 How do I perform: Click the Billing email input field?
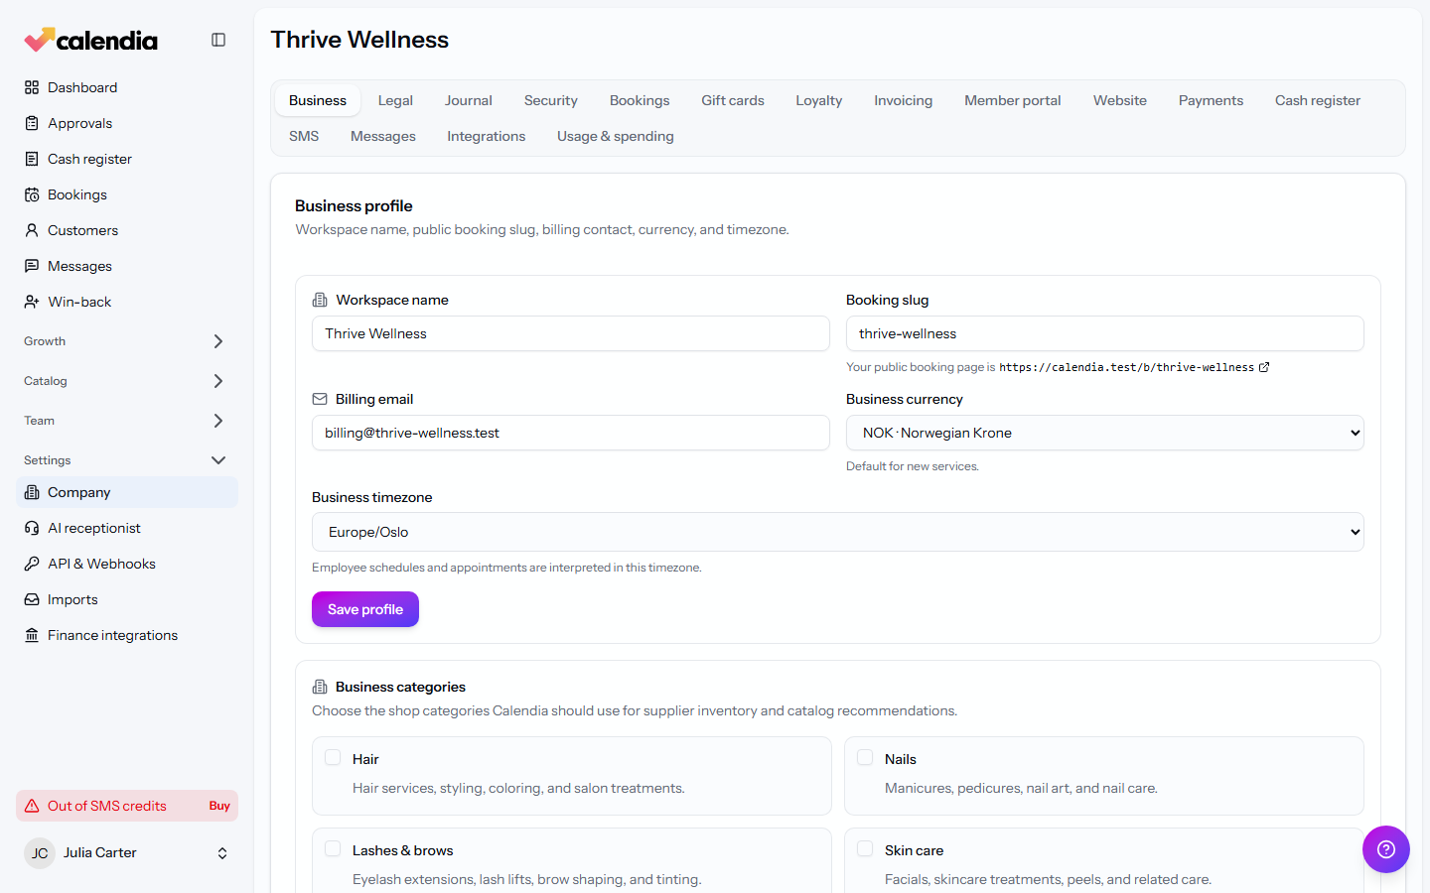[571, 433]
